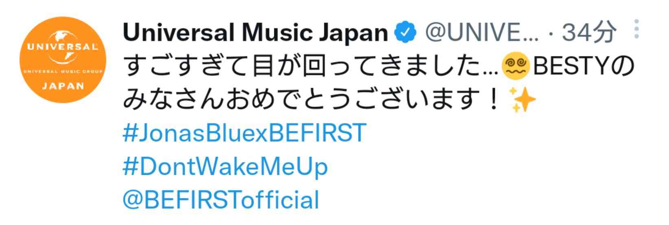Click the globe logo inside the orange avatar

[63, 48]
